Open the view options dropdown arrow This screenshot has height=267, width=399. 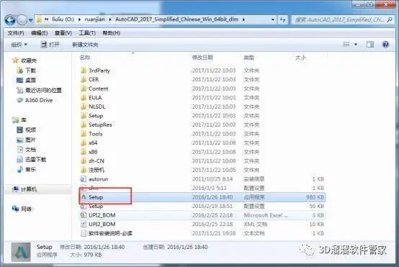[356, 45]
